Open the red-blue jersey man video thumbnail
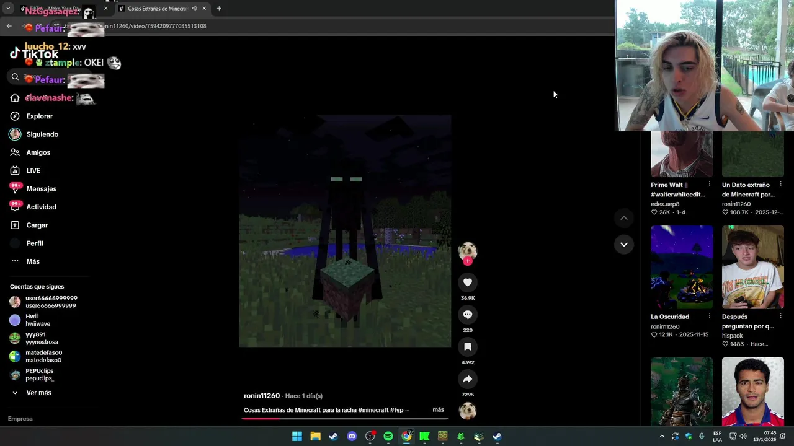The width and height of the screenshot is (794, 446). pos(752,391)
